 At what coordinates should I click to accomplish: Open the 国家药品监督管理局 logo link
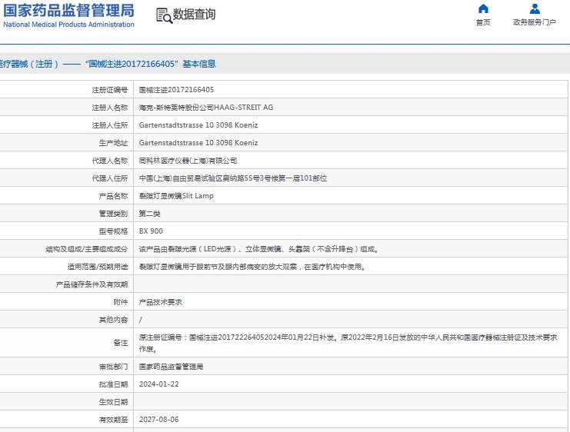coord(68,11)
